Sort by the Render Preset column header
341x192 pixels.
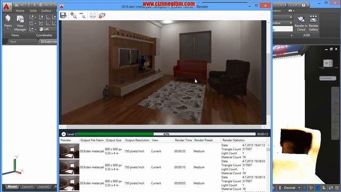click(x=204, y=140)
